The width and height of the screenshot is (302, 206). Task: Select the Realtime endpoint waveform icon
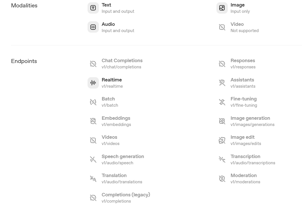[93, 83]
